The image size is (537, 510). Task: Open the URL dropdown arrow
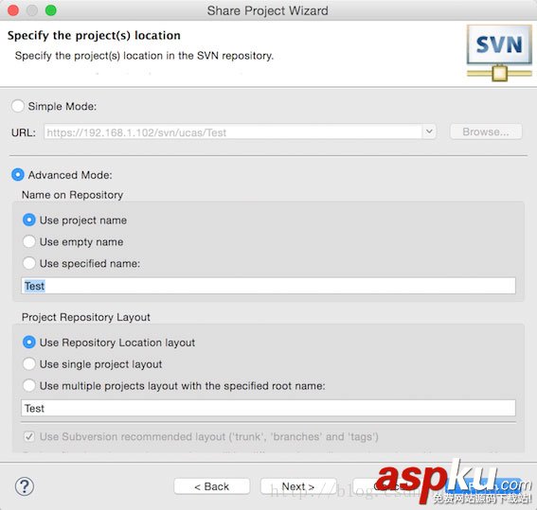pos(429,132)
